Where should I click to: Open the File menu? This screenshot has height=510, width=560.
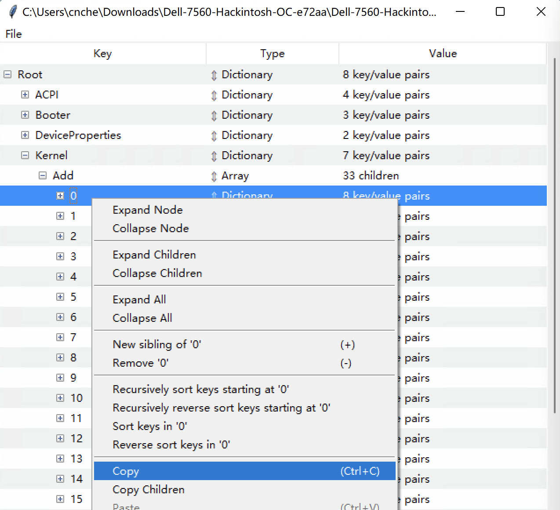pyautogui.click(x=14, y=34)
